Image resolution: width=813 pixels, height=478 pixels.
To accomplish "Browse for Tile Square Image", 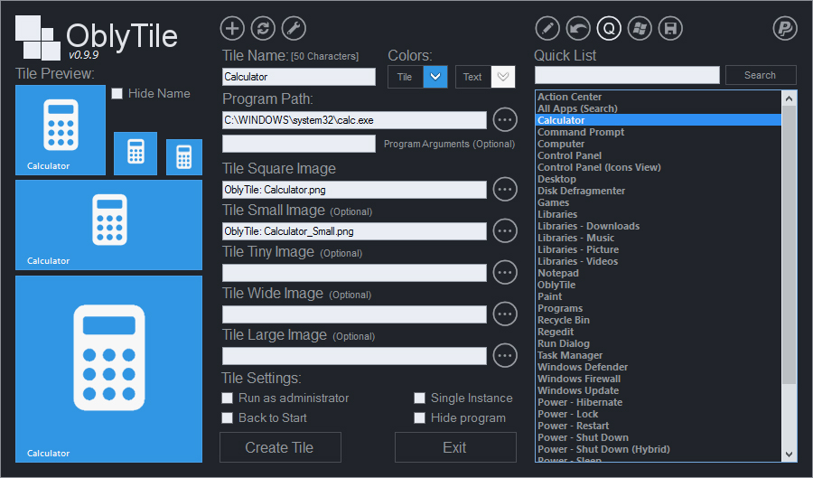I will click(x=504, y=190).
